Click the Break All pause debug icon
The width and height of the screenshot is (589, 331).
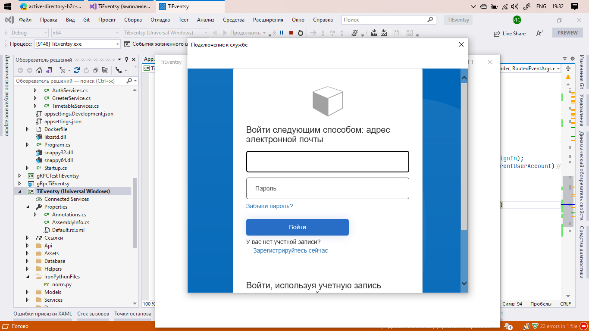[x=282, y=33]
